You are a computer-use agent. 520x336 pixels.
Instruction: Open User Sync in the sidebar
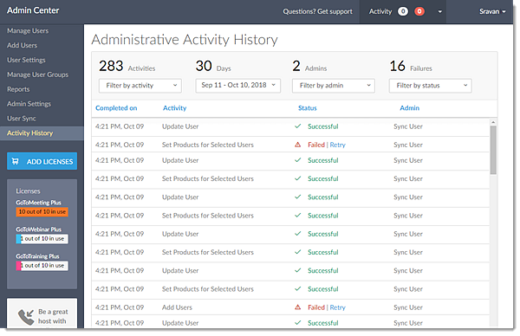click(22, 119)
